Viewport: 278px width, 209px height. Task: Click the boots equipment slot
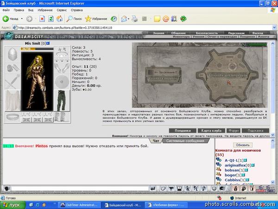[62, 117]
